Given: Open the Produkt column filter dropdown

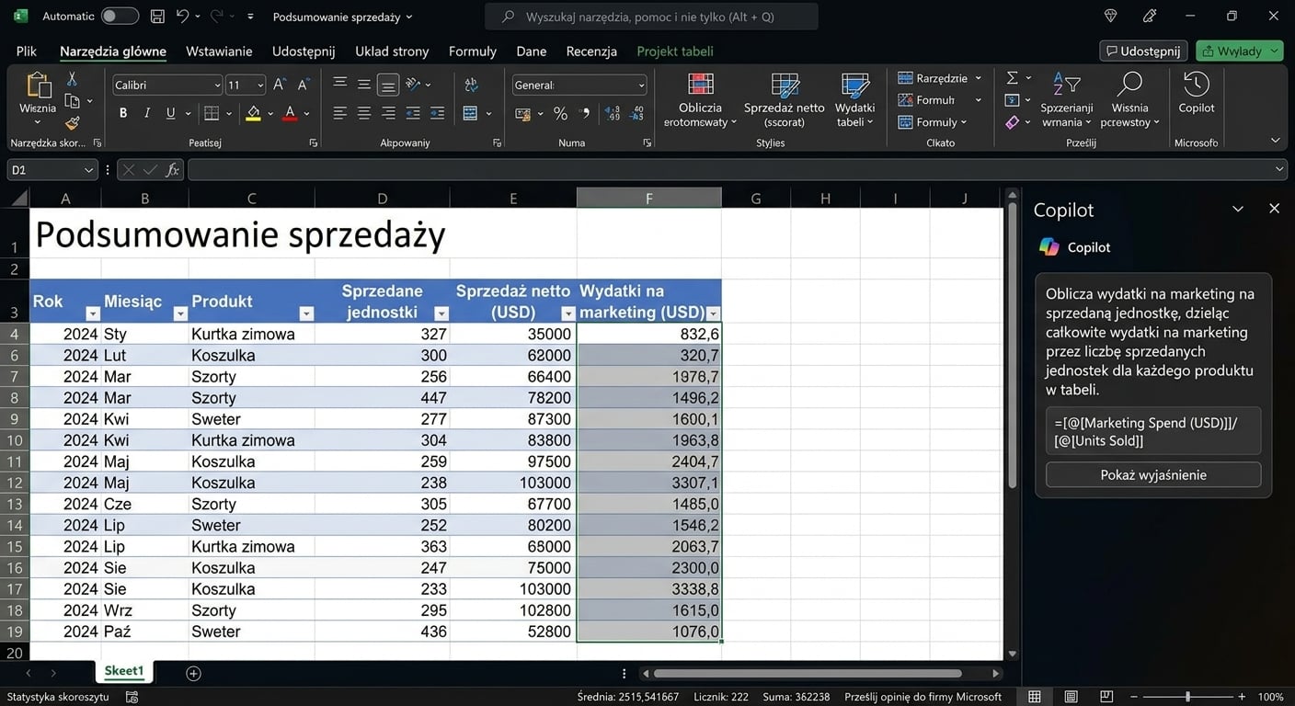Looking at the screenshot, I should 306,313.
